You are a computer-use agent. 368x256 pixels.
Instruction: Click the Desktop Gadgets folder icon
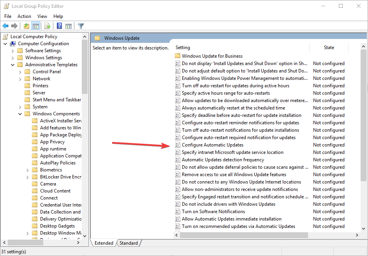[35, 226]
